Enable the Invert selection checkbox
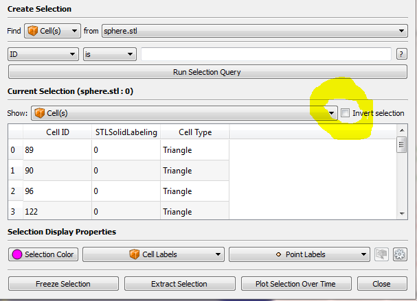Image resolution: width=417 pixels, height=301 pixels. coord(345,113)
